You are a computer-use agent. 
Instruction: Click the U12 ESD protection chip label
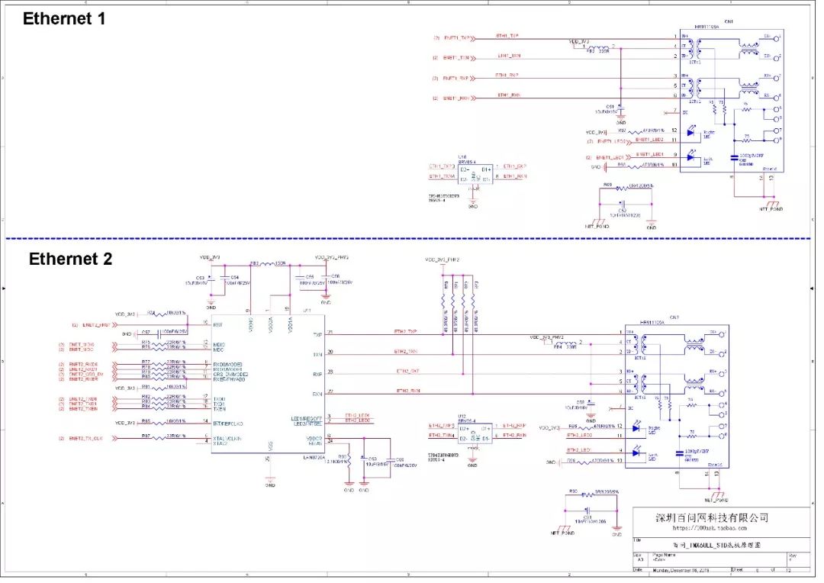point(462,417)
